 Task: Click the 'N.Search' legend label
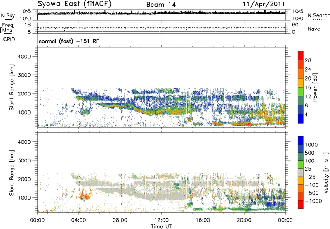pyautogui.click(x=319, y=15)
